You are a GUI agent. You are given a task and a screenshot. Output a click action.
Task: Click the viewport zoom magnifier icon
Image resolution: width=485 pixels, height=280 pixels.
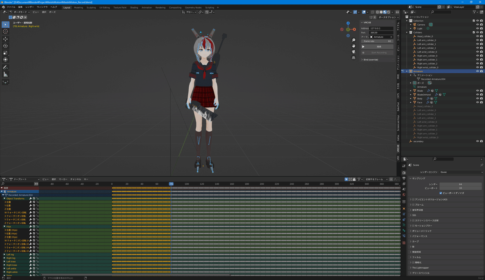point(354,40)
